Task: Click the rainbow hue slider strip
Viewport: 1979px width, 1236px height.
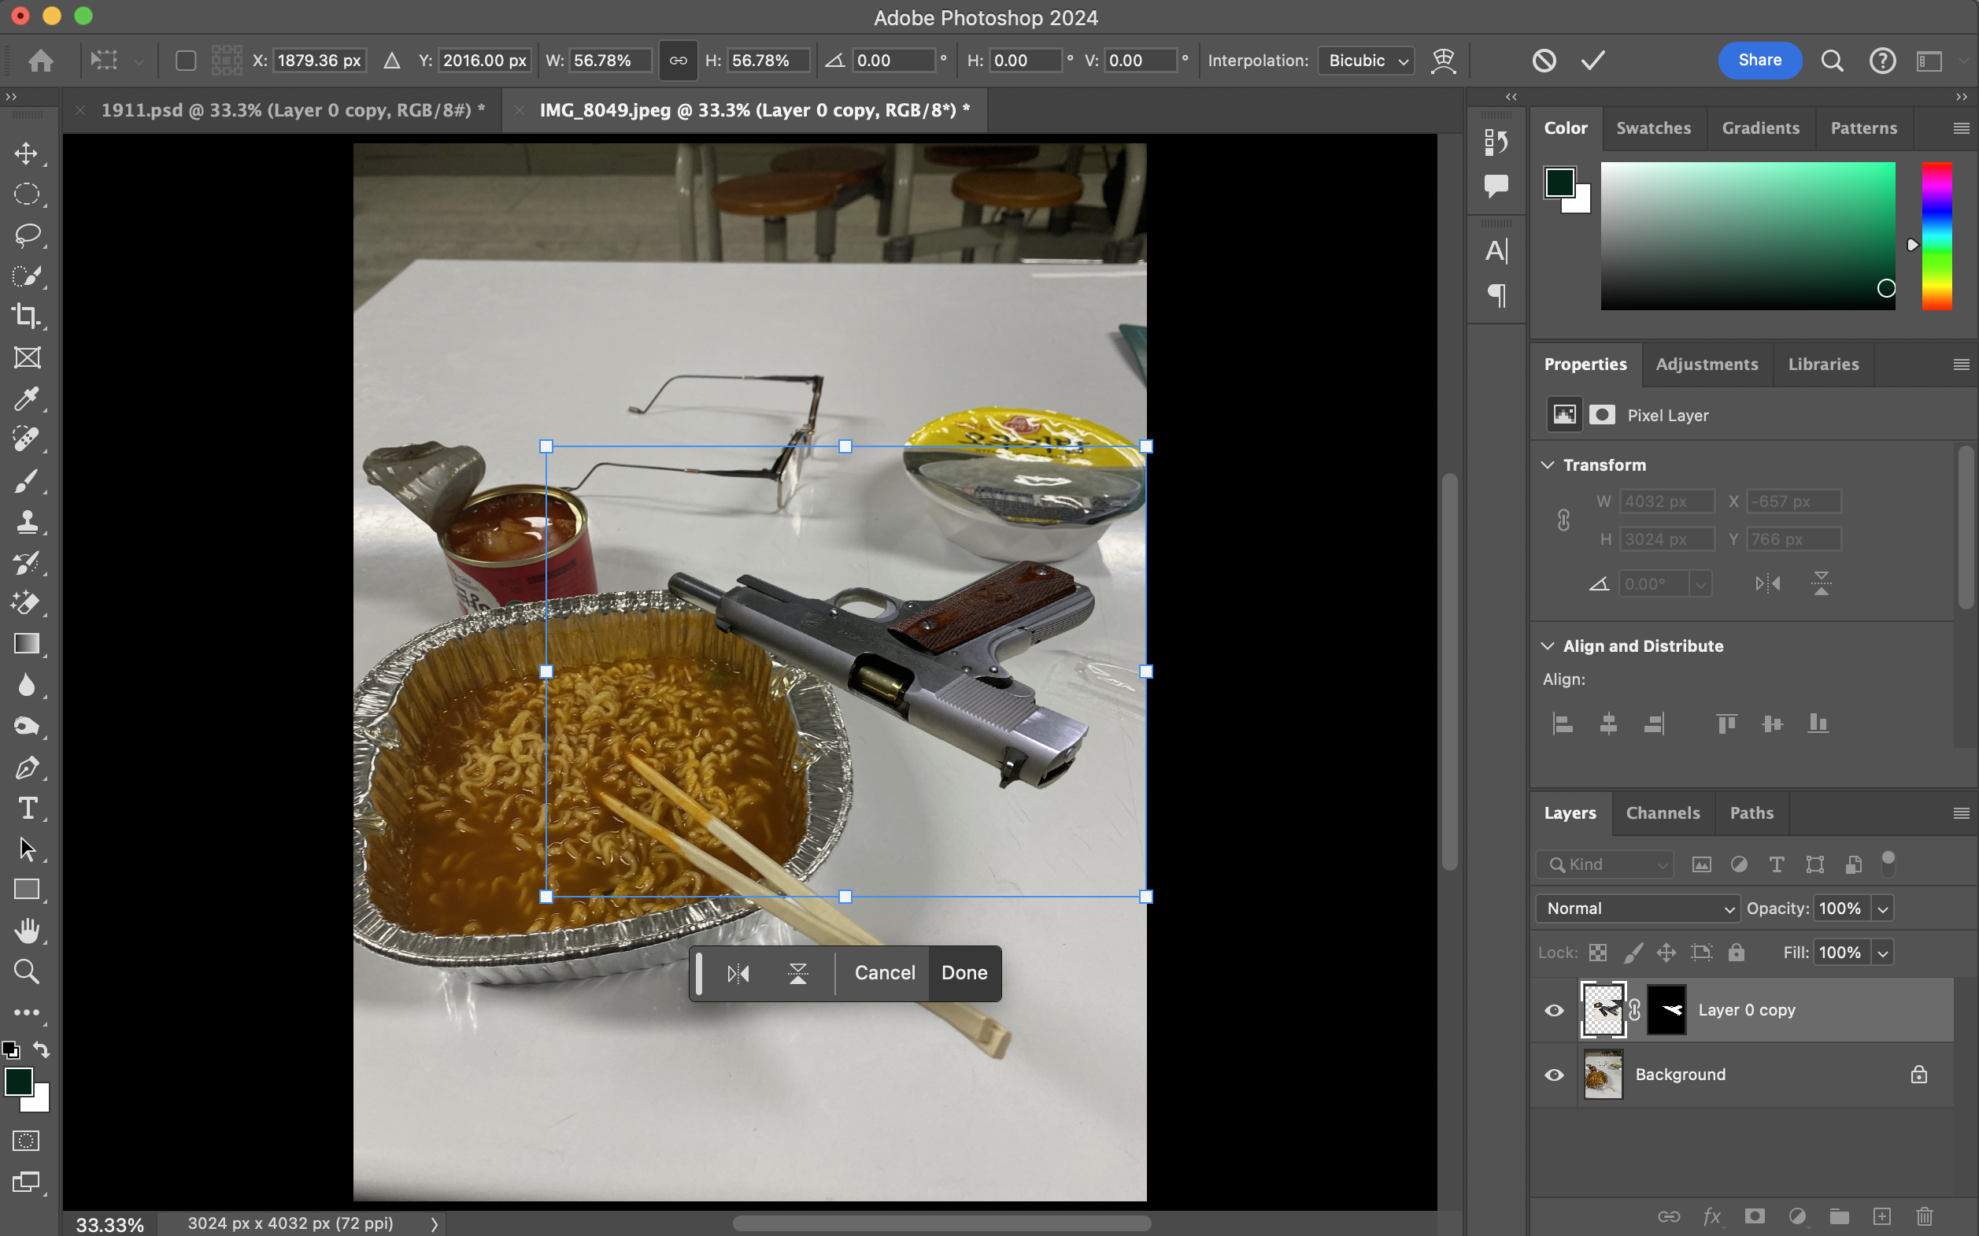Action: [x=1936, y=235]
